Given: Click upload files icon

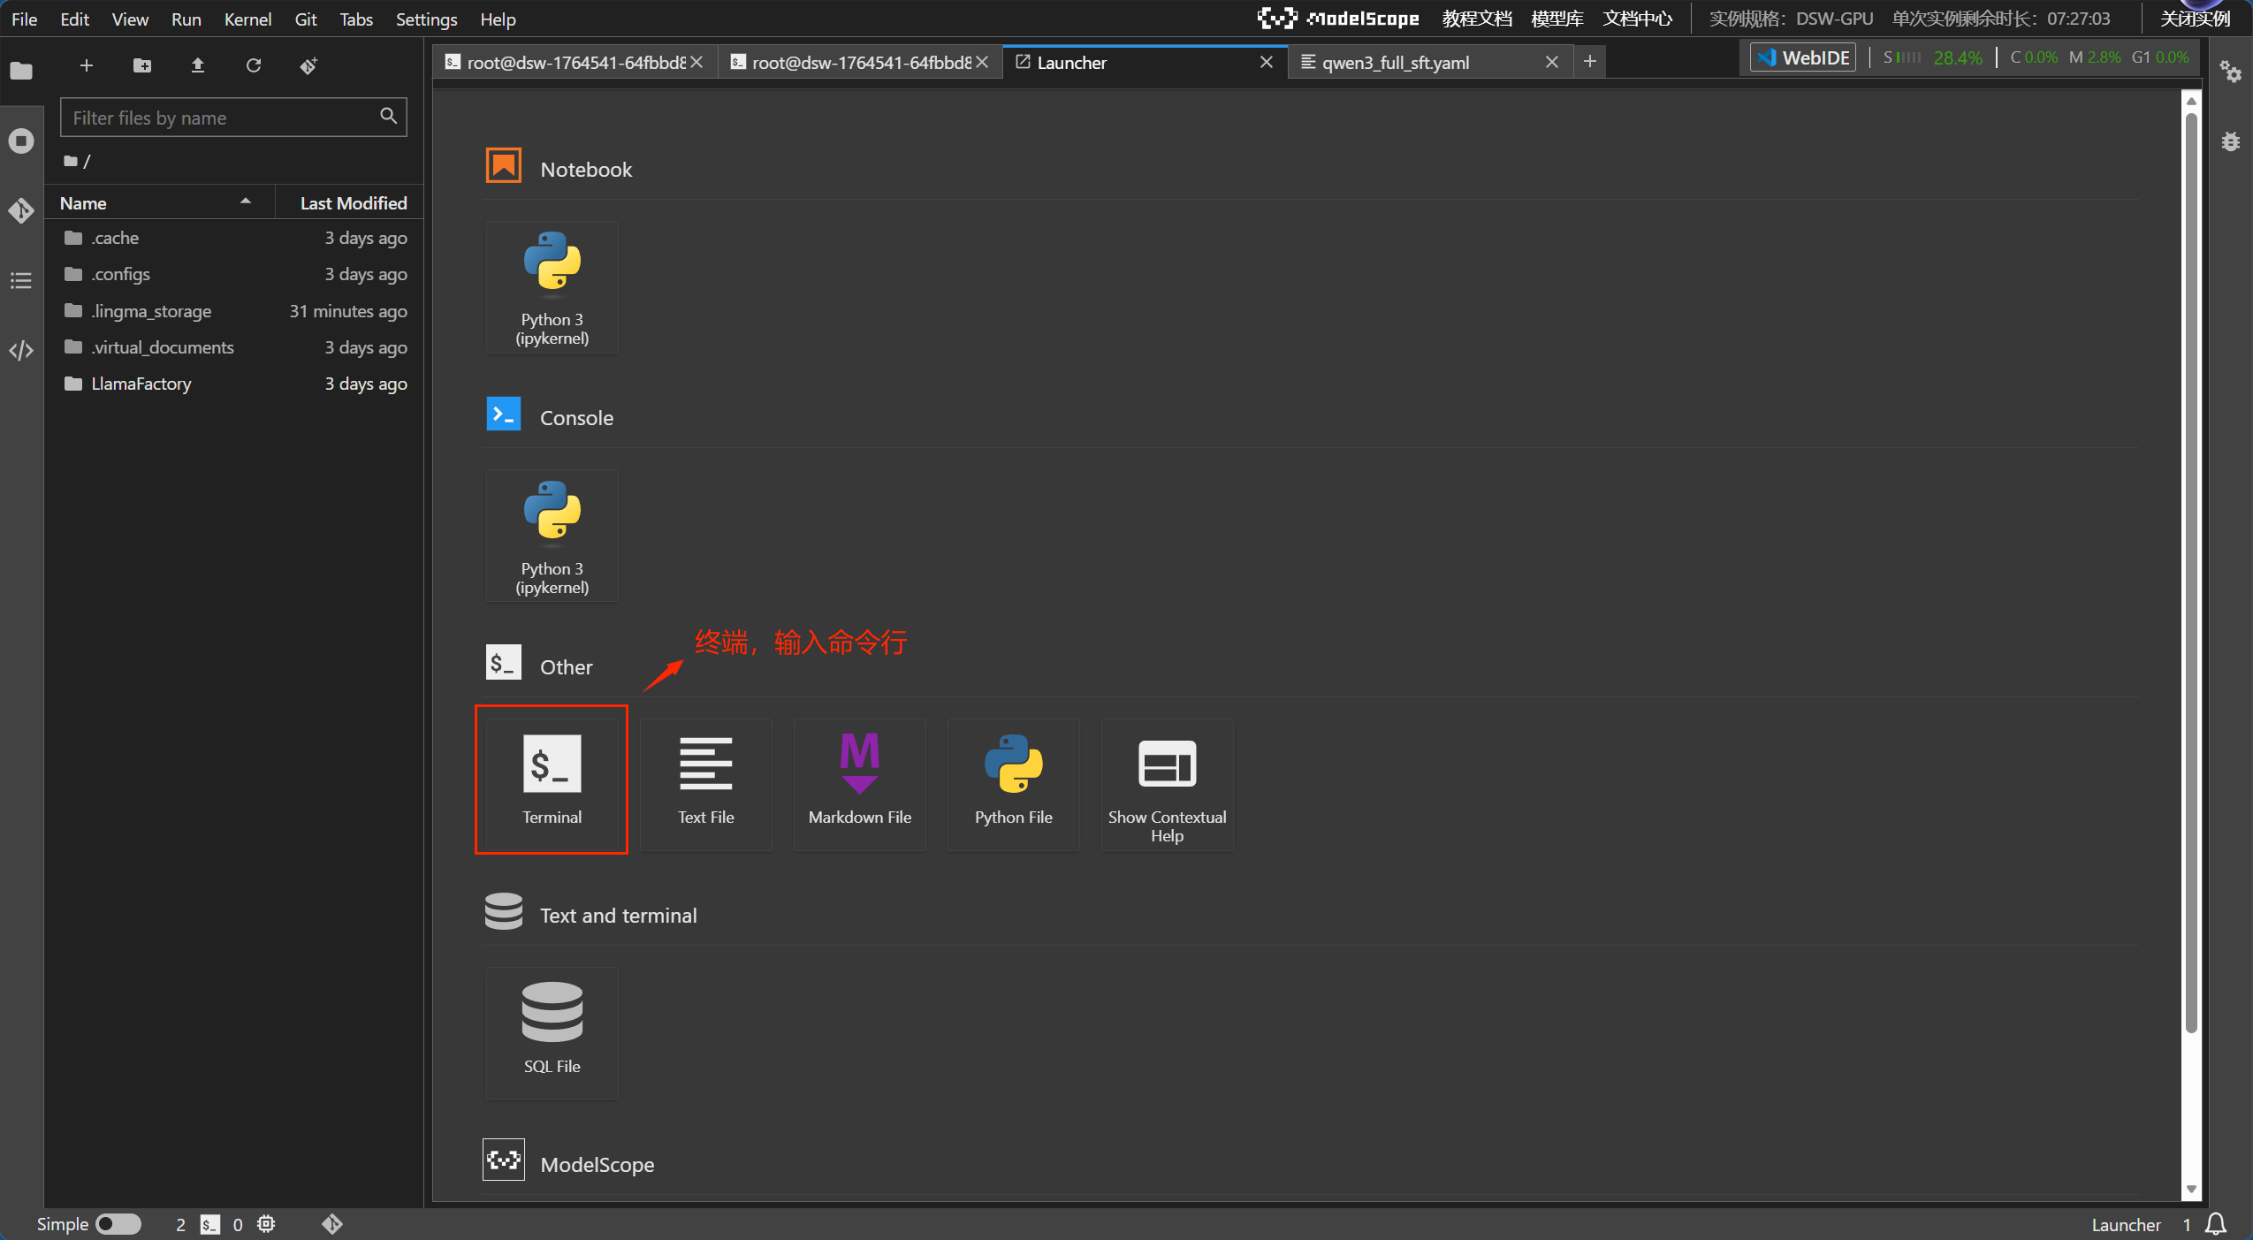Looking at the screenshot, I should coord(198,65).
